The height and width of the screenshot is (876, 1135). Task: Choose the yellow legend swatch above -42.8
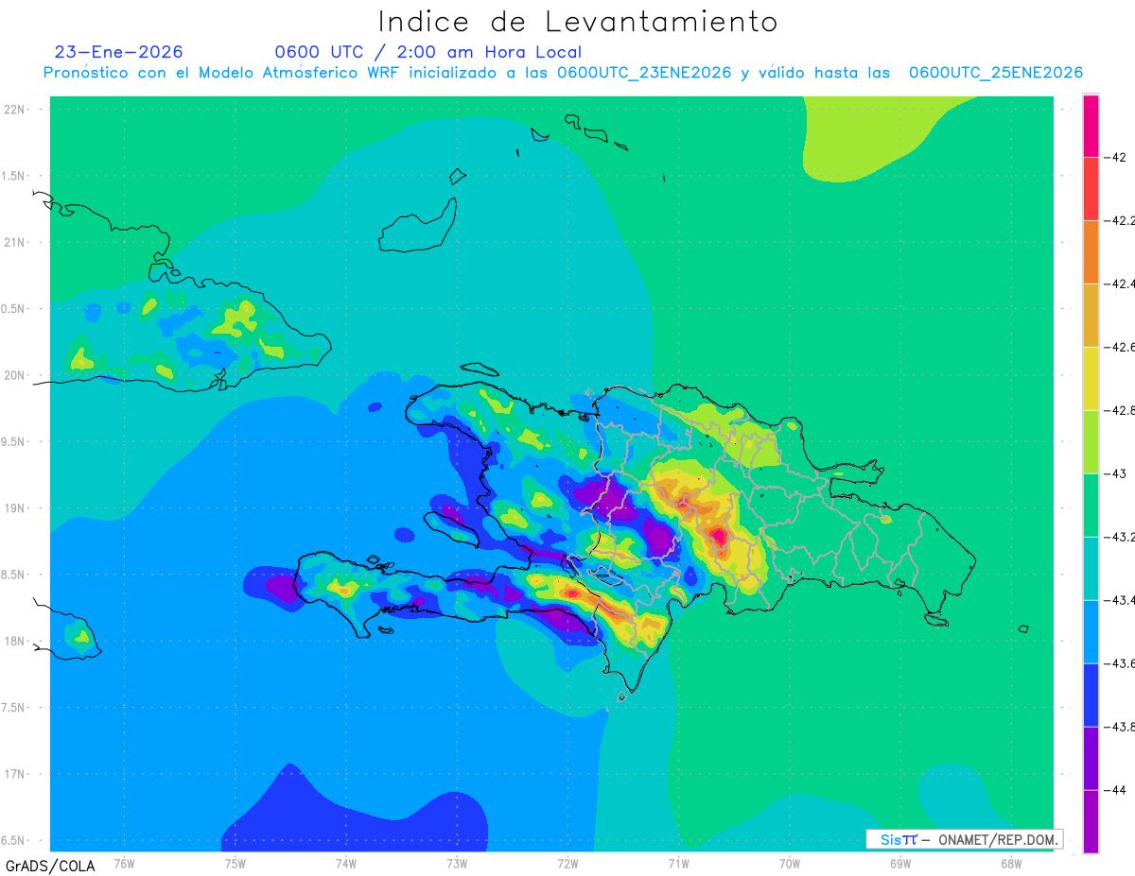pos(1091,379)
